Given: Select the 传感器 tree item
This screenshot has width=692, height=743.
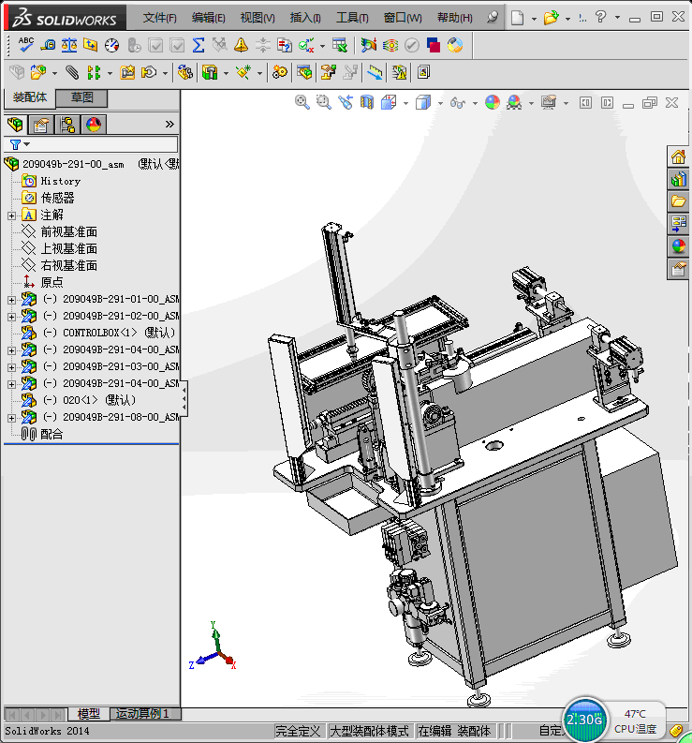Looking at the screenshot, I should tap(57, 198).
